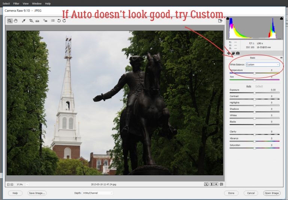Screen dimensions: 288x200
Task: Open the zoom level dropdown arrow
Action: tap(27, 184)
